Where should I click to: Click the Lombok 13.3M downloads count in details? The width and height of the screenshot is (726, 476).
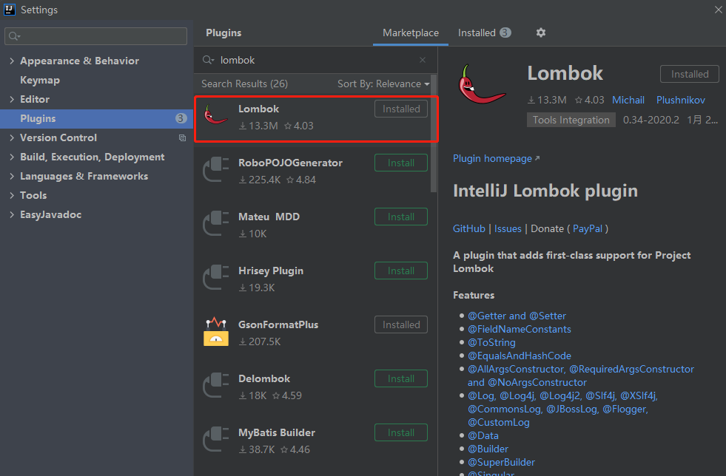point(547,100)
